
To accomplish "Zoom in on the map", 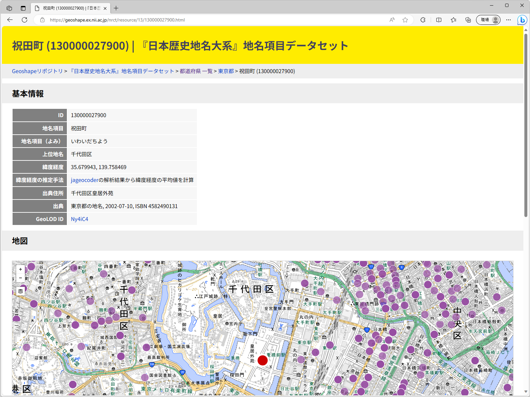I will [21, 269].
